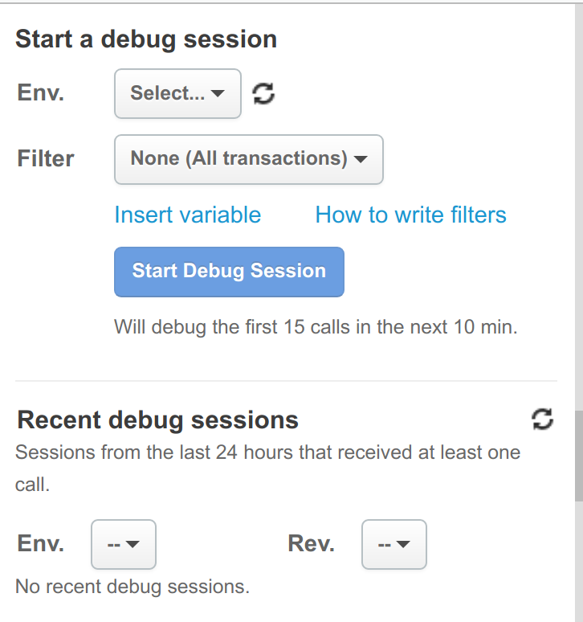Refresh the Recent debug sessions list
583x622 pixels.
543,419
